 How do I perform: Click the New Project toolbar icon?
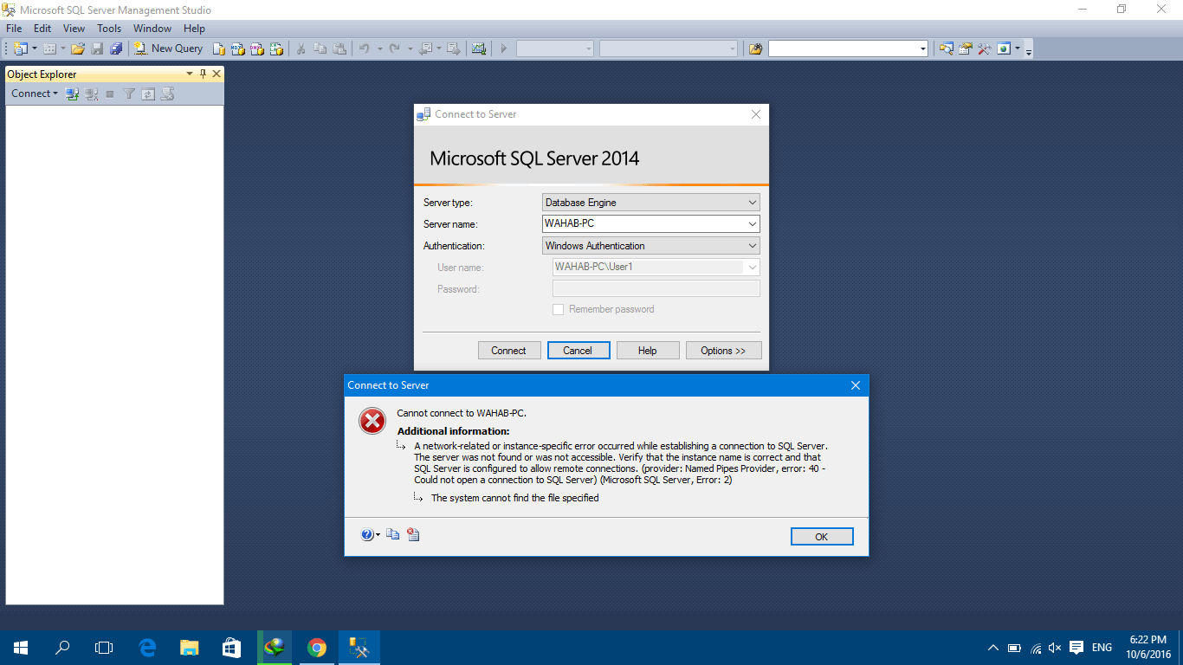tap(20, 48)
